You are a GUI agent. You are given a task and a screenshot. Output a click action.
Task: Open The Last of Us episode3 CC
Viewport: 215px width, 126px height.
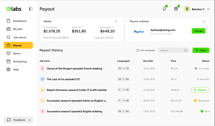63,79
